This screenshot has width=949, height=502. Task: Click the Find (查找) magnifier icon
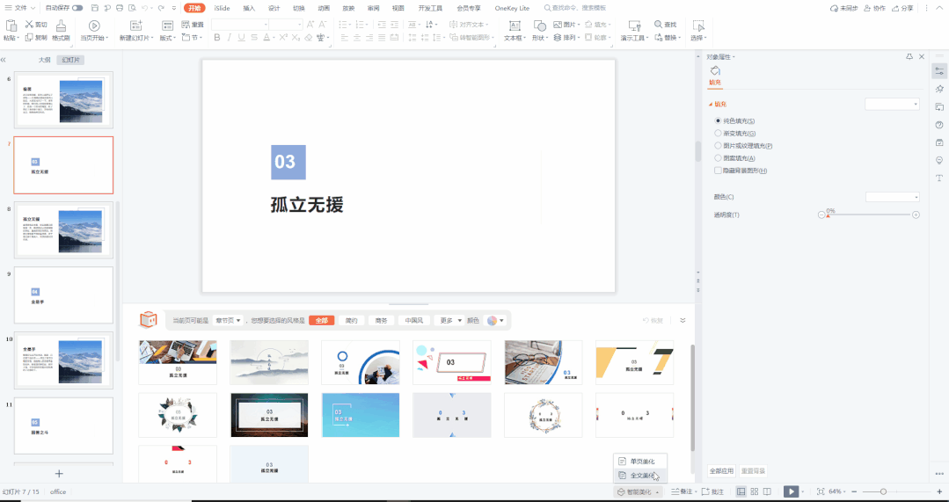pyautogui.click(x=659, y=25)
